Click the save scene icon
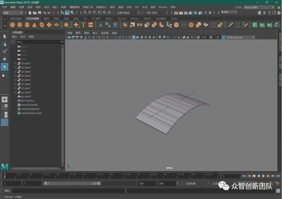Image resolution: width=282 pixels, height=199 pixels. 39,13
